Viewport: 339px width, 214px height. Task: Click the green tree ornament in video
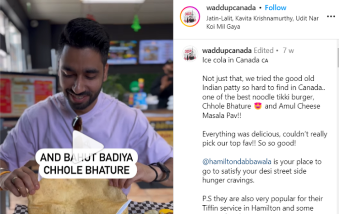click(x=136, y=23)
